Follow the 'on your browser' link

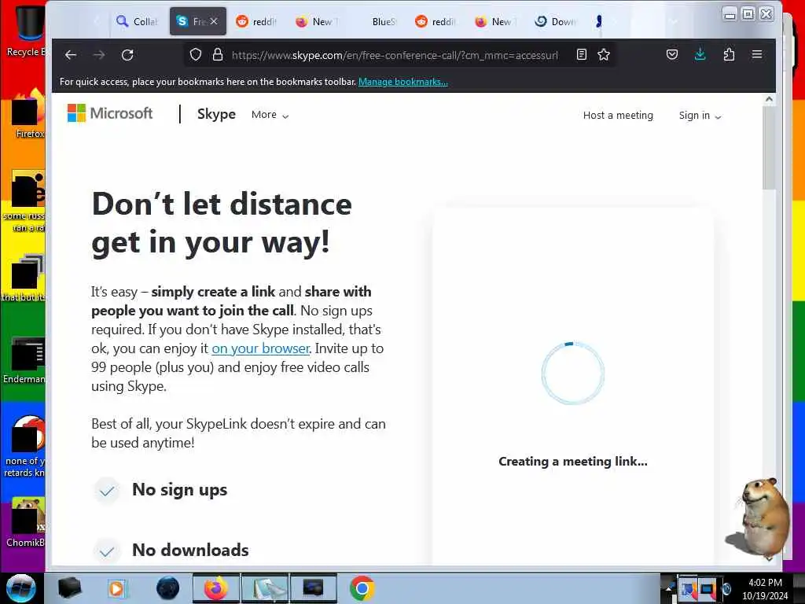point(261,348)
